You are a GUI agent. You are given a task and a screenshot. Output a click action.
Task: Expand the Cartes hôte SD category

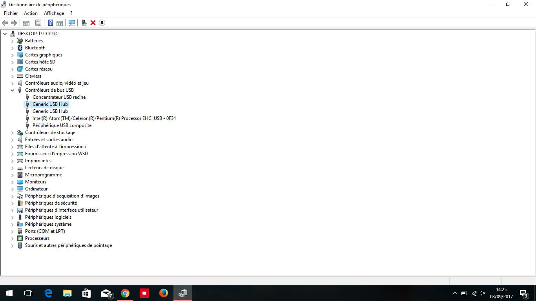pyautogui.click(x=13, y=62)
